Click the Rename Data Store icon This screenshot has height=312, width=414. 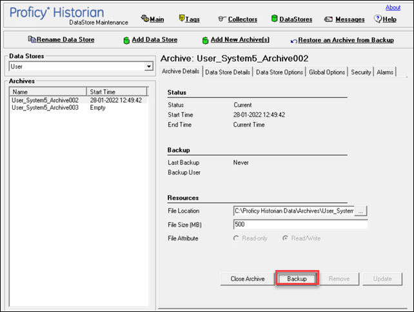point(32,39)
